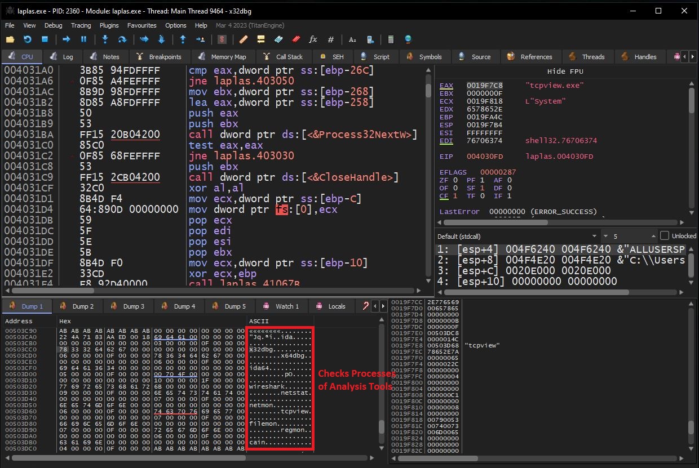Click the Open file folder icon
The width and height of the screenshot is (699, 468).
click(10, 39)
